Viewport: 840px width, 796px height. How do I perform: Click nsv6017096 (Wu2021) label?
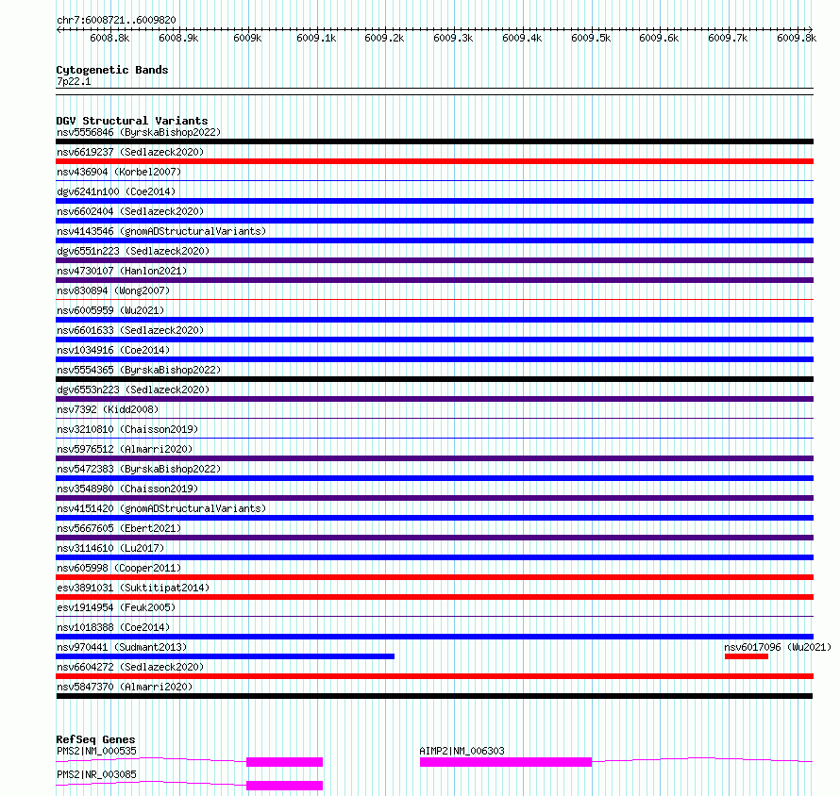(x=778, y=647)
